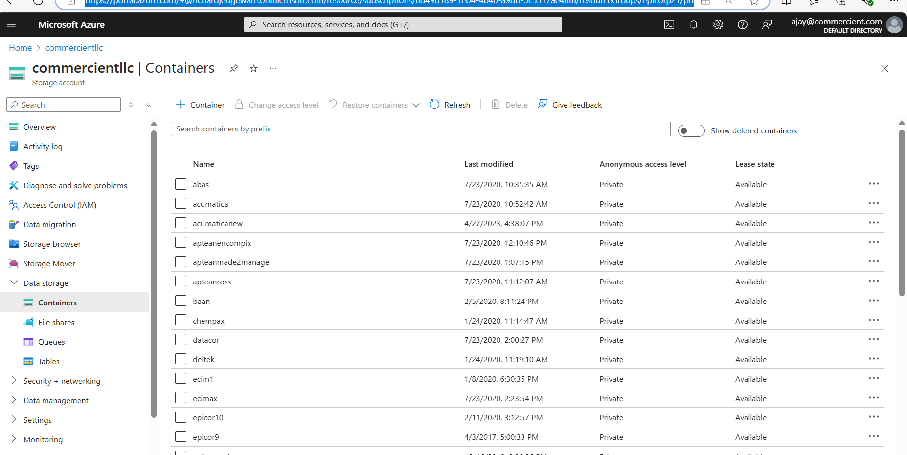Click Search containers by prefix field

pyautogui.click(x=421, y=129)
